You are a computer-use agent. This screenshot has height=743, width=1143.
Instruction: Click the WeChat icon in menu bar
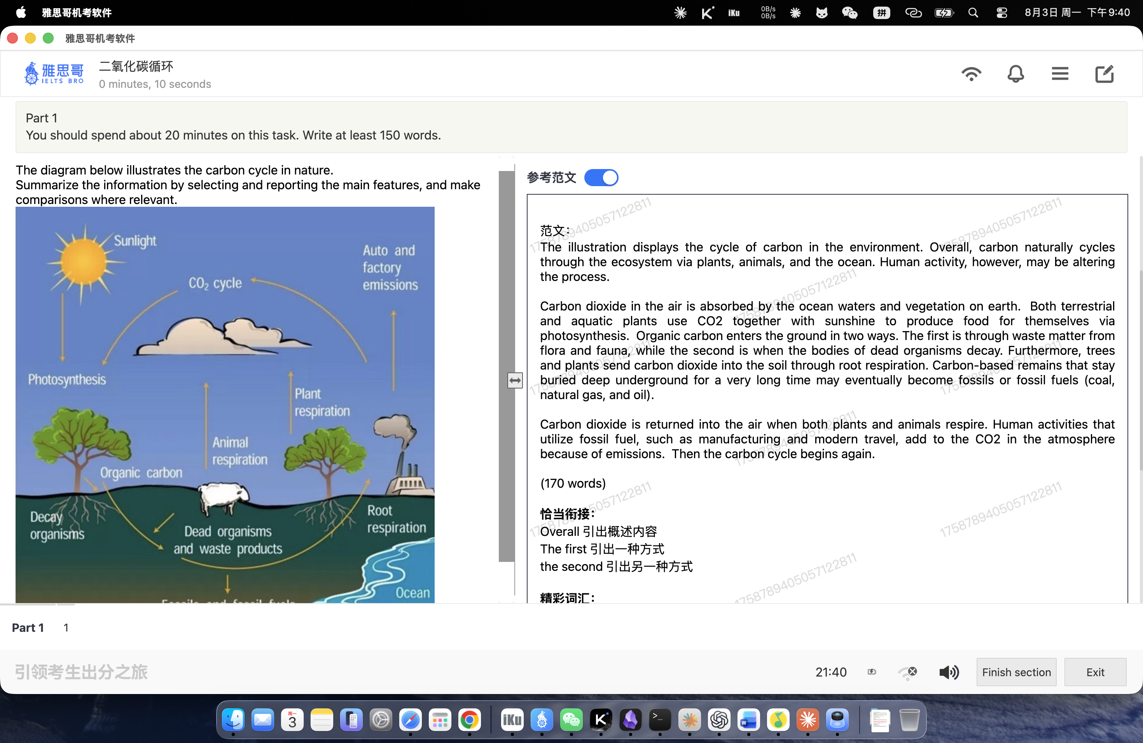tap(849, 12)
